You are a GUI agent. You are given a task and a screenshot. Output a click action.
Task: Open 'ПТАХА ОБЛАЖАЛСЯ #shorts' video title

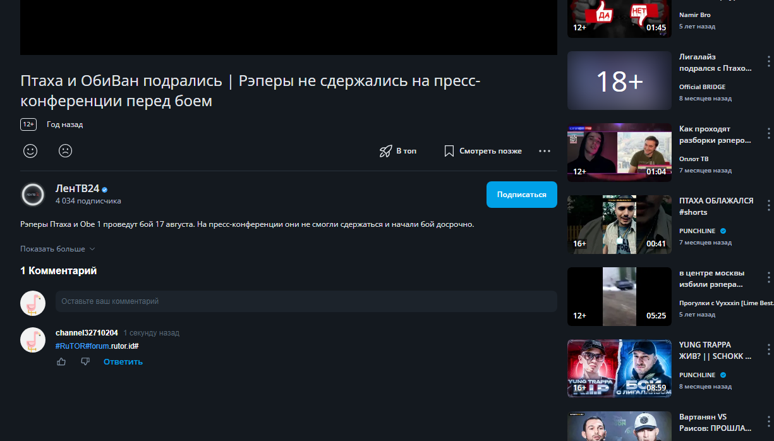(717, 207)
